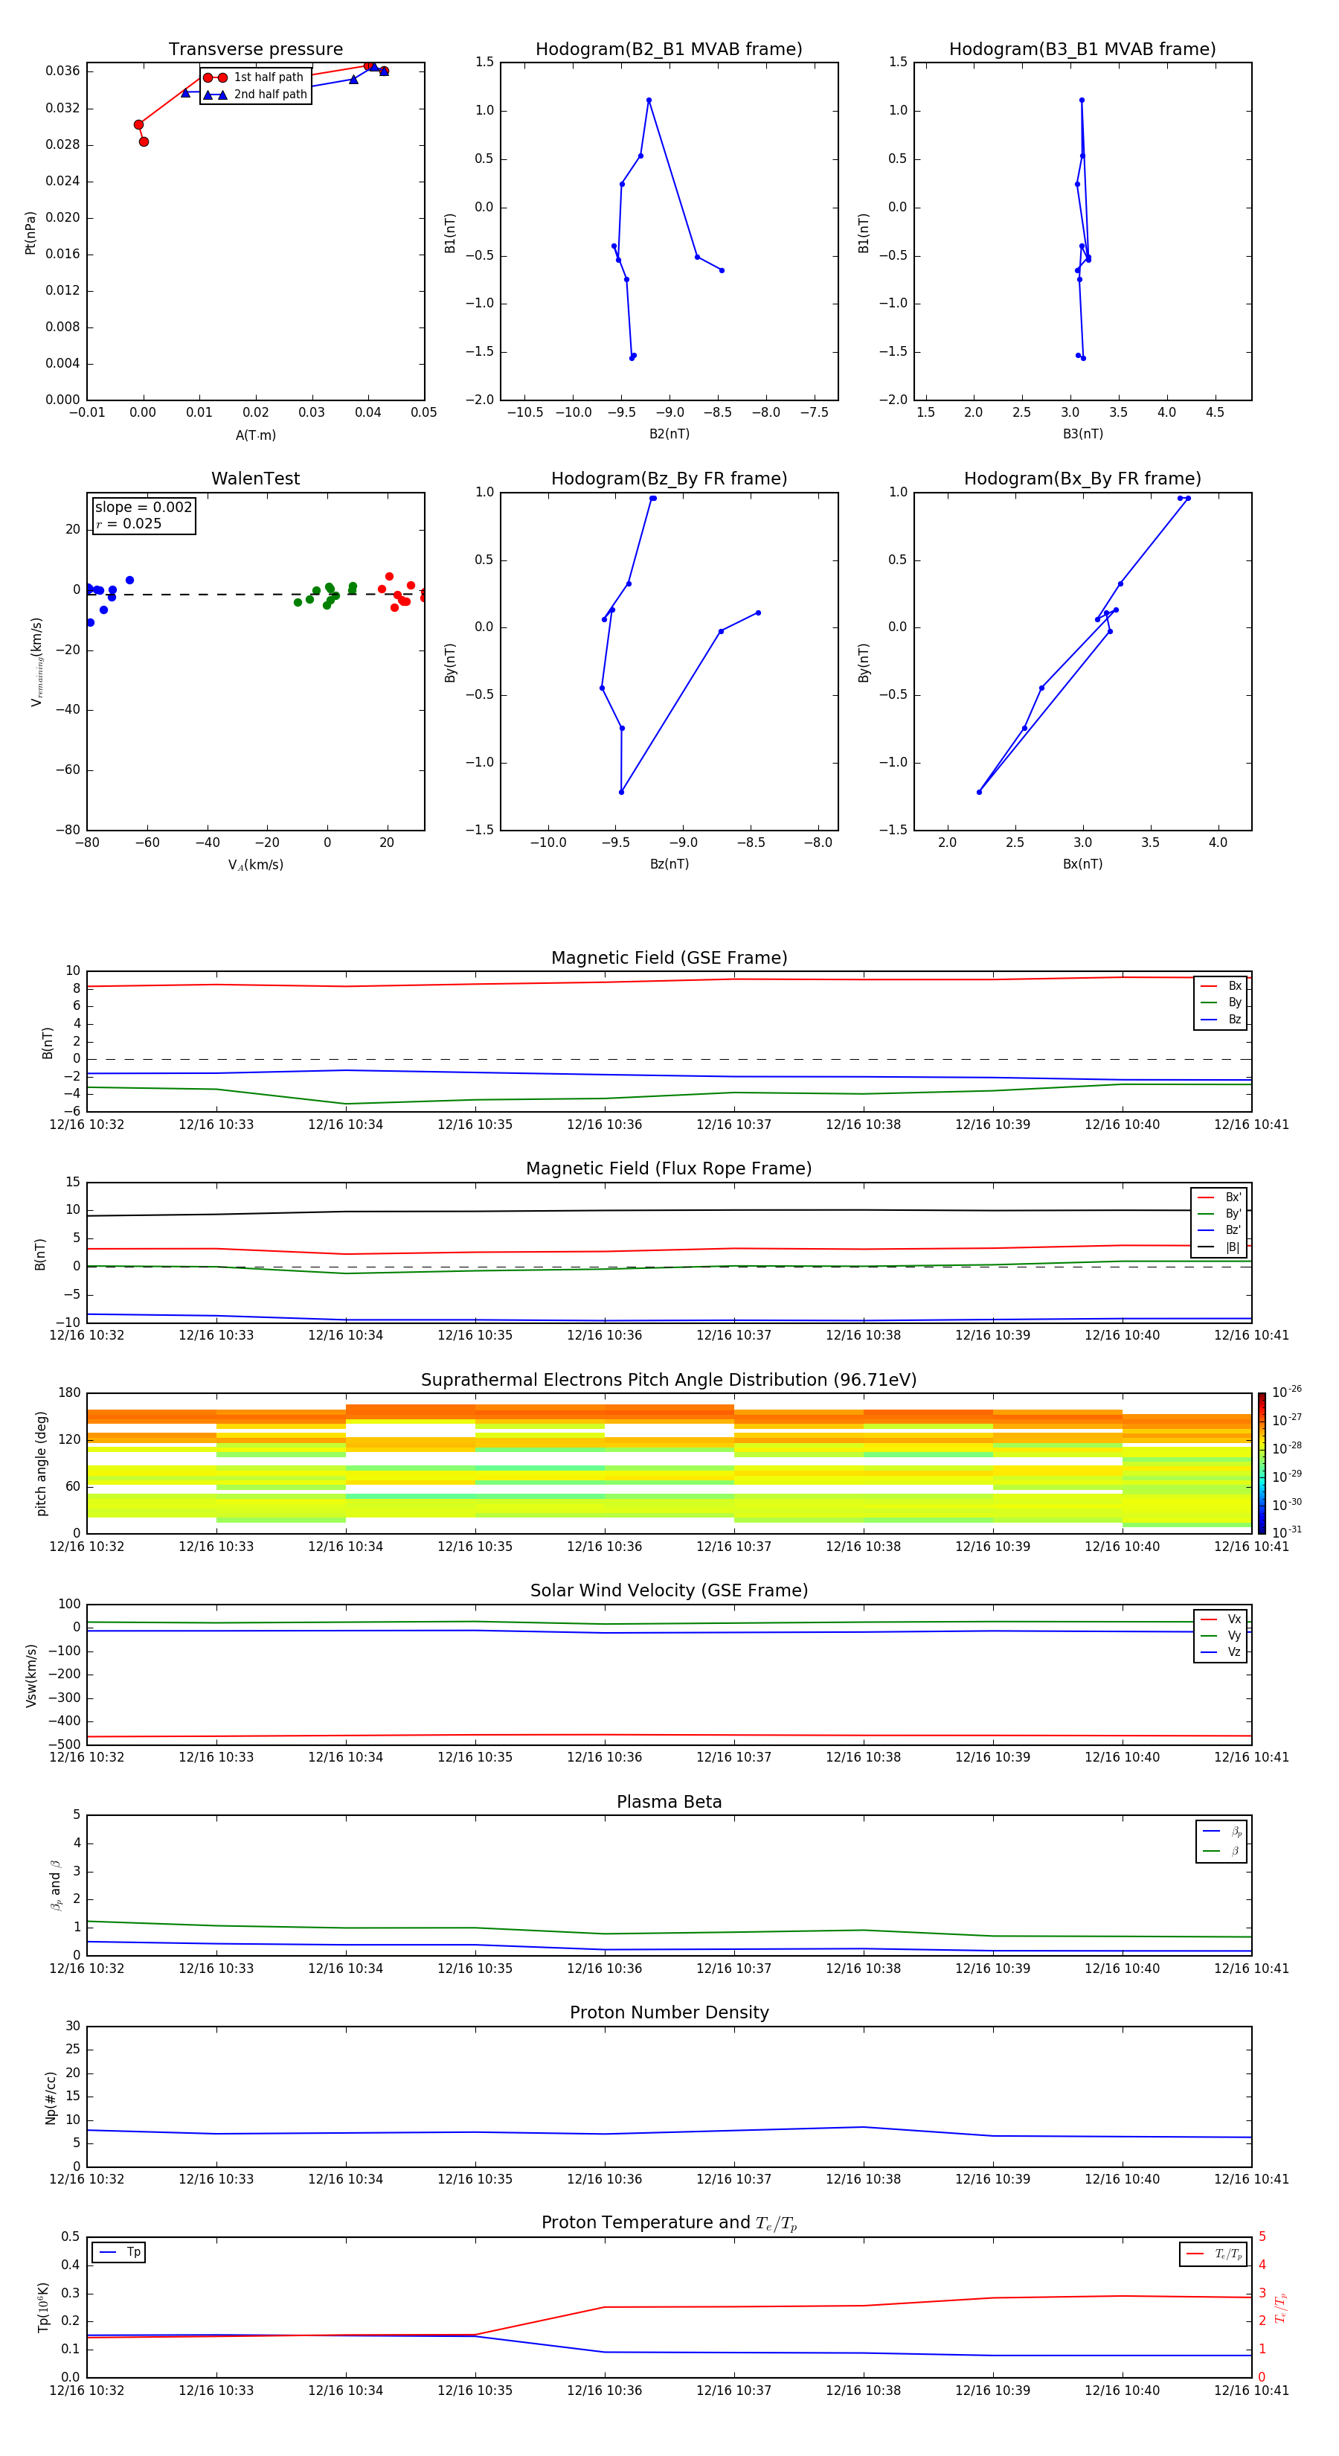Click the 'Vy' entry in the velocity legend

[1221, 1636]
